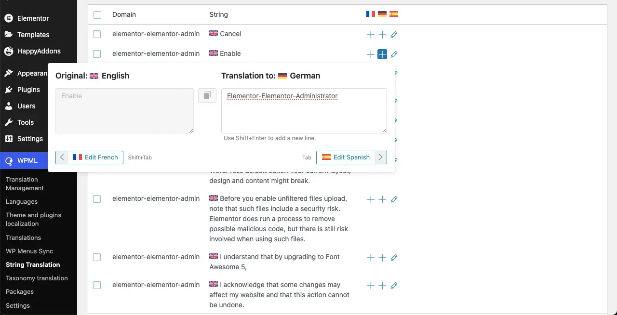Add German translation for Cancel string

[382, 35]
